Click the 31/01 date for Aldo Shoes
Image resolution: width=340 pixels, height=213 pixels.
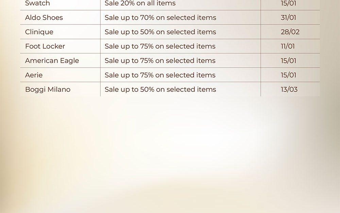[289, 18]
